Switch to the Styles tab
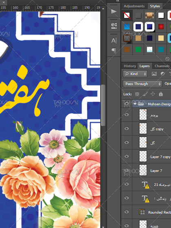The height and width of the screenshot is (228, 171). tap(155, 6)
